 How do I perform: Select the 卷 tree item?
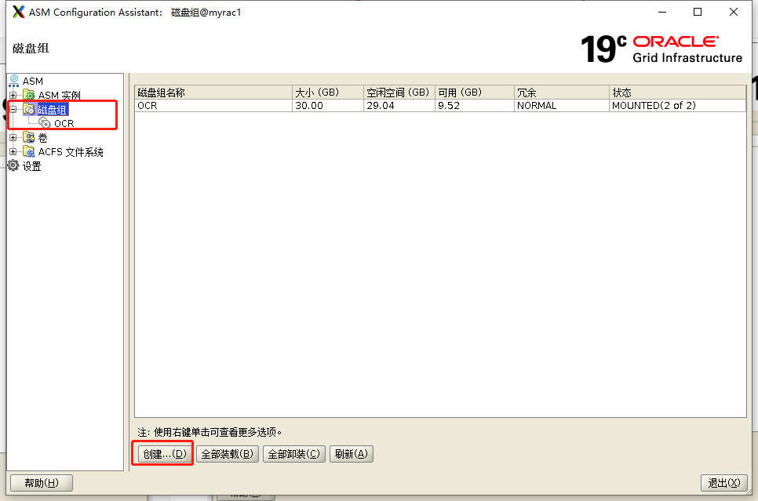[42, 138]
